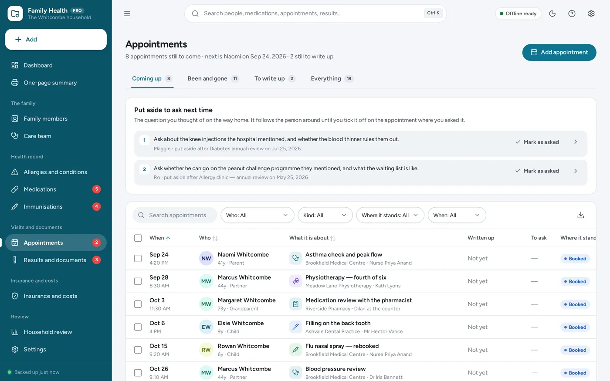Screen dimensions: 610x381
Task: Open the Household review page
Action: point(56,332)
